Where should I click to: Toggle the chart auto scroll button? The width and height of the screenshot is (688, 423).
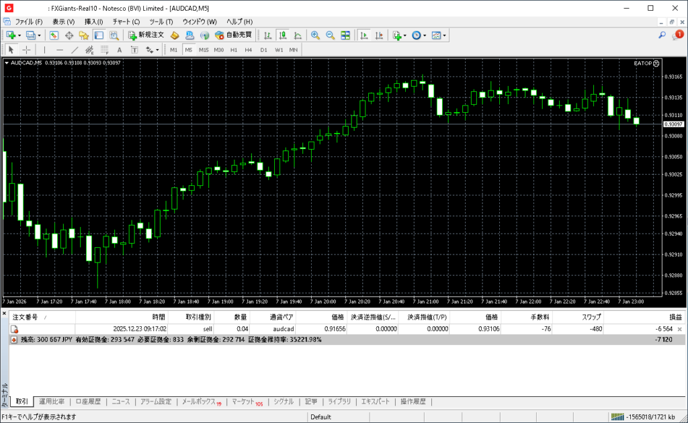click(364, 35)
